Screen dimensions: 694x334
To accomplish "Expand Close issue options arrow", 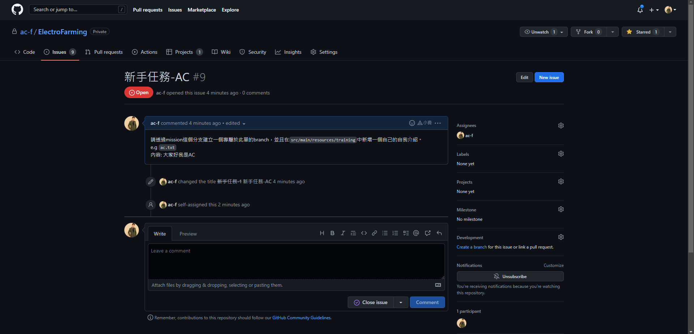I will 401,302.
